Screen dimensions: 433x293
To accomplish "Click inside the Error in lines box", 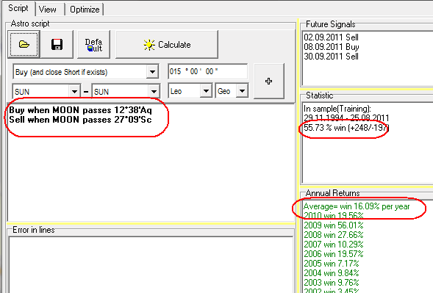I will point(151,264).
